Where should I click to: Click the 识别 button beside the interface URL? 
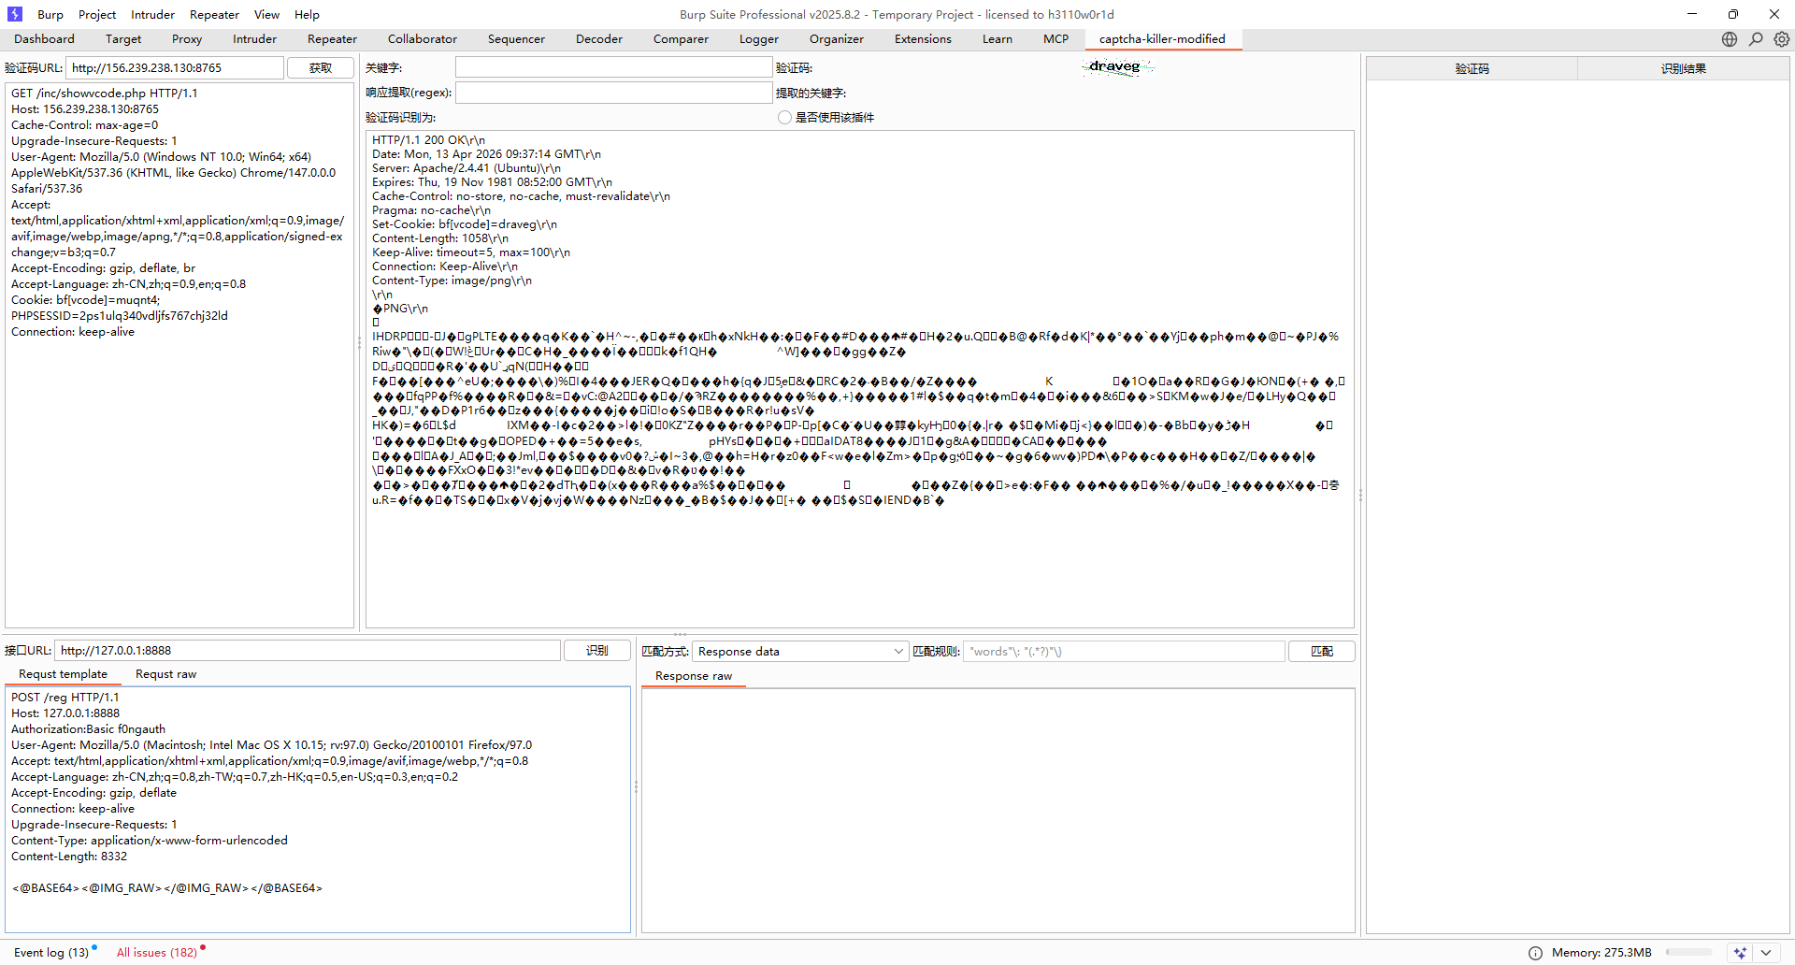click(x=596, y=651)
